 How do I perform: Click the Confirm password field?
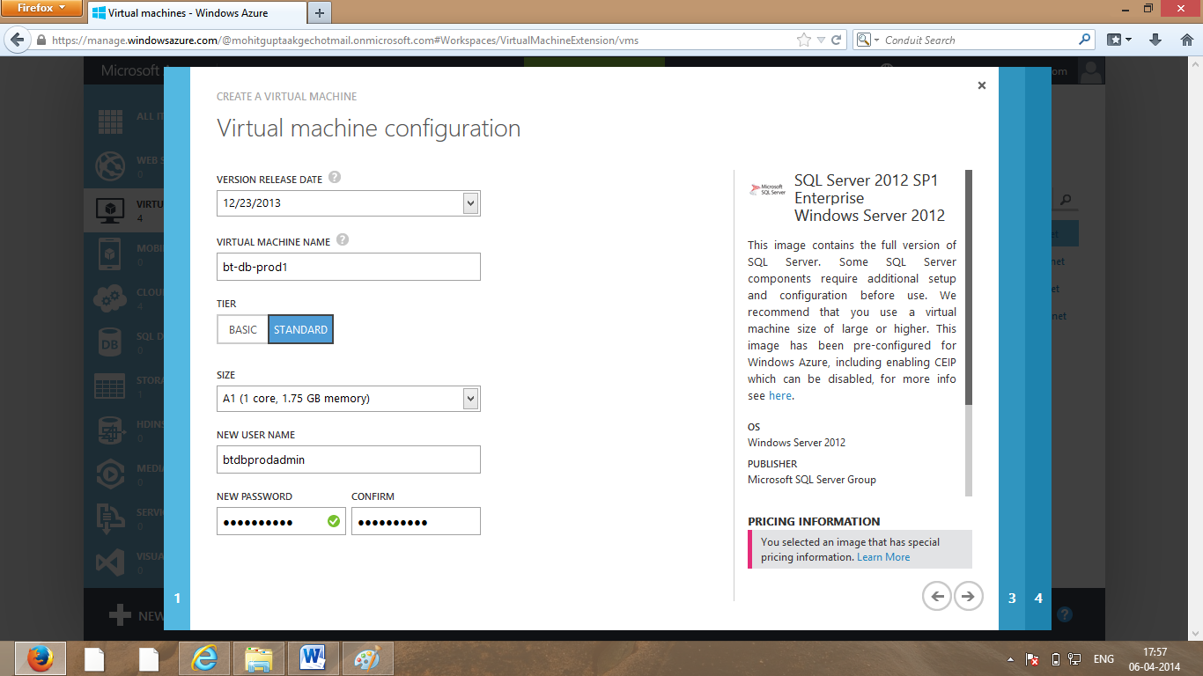click(416, 521)
